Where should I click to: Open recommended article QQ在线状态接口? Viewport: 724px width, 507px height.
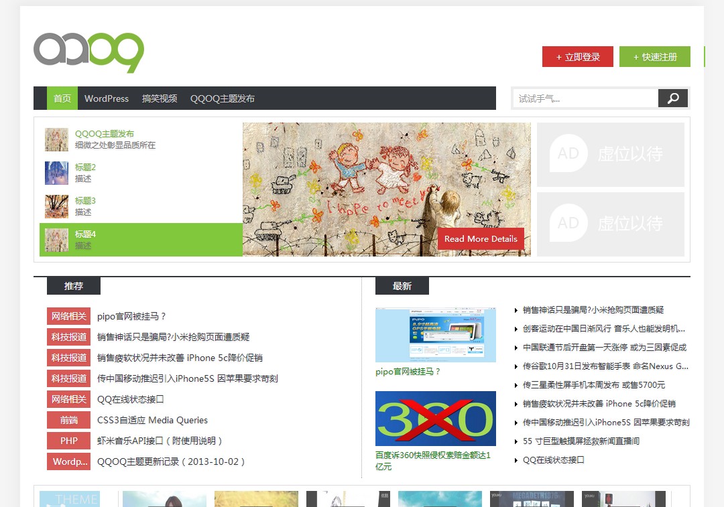131,400
